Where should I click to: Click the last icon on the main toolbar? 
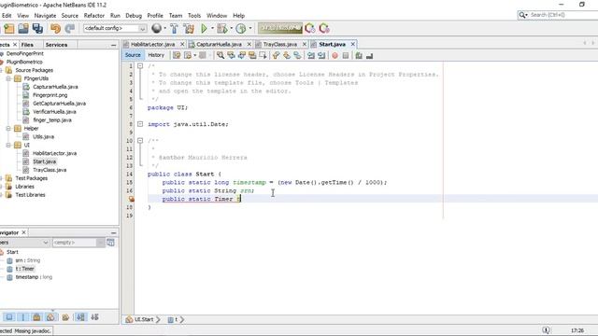tap(324, 29)
